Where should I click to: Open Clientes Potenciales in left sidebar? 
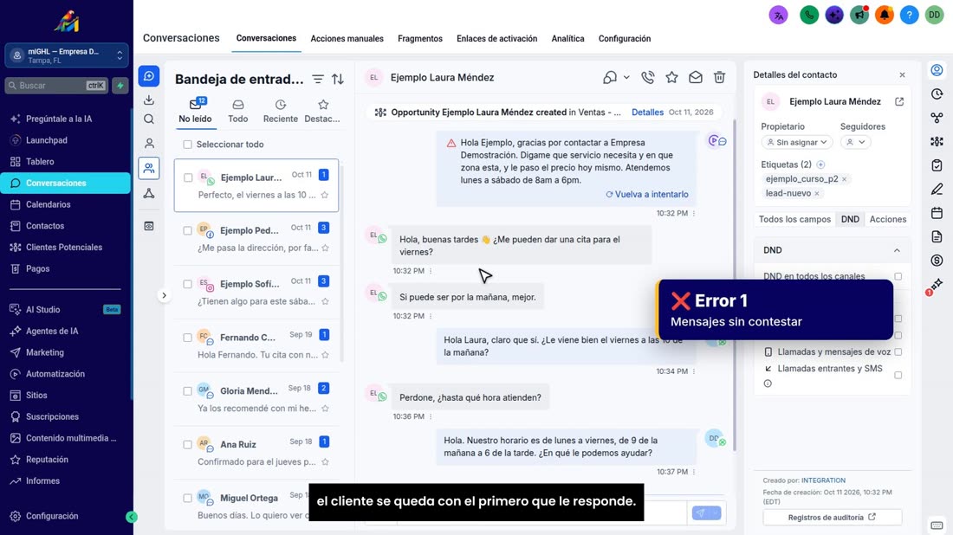tap(66, 248)
